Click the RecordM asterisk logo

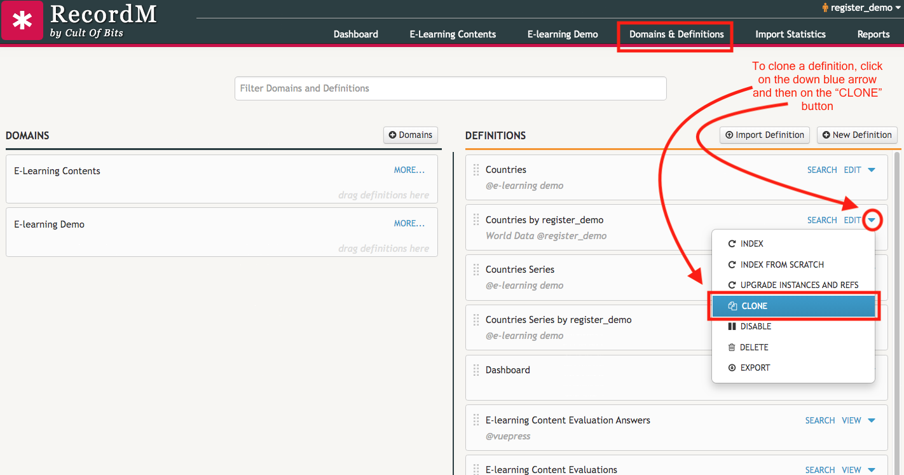tap(22, 21)
